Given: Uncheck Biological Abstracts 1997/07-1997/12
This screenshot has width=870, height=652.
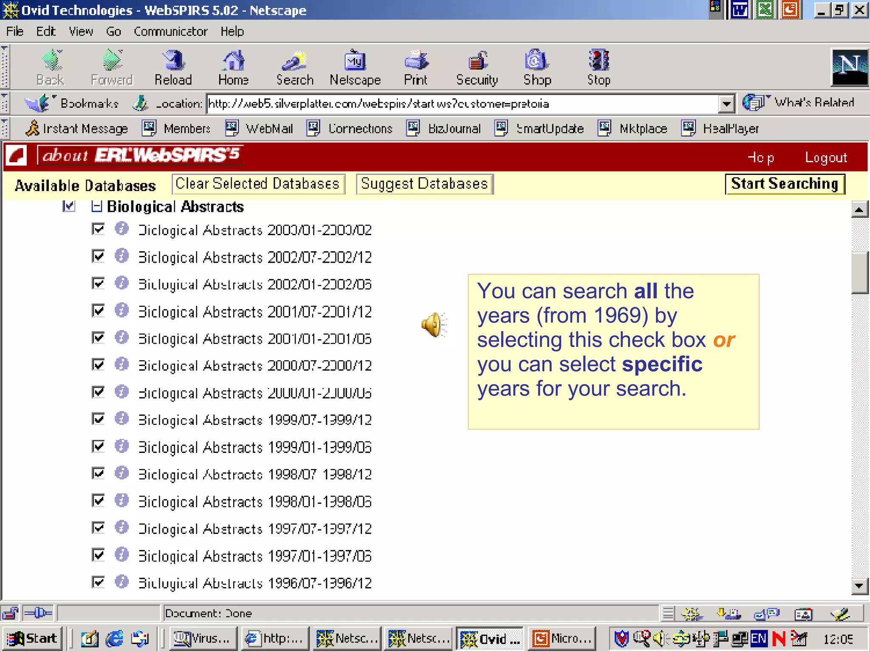Looking at the screenshot, I should click(98, 528).
